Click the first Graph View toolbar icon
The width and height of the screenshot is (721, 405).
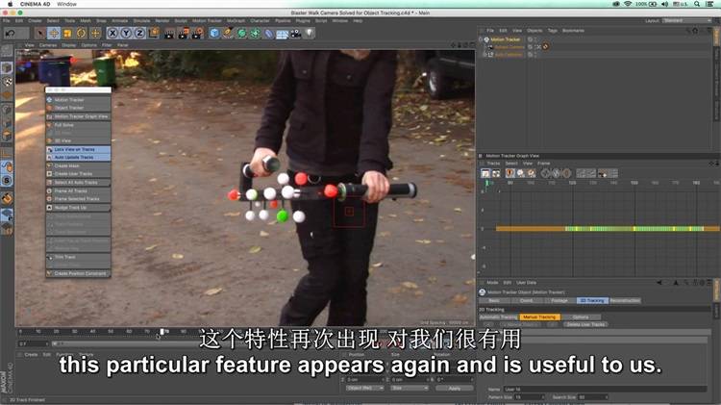click(x=485, y=173)
